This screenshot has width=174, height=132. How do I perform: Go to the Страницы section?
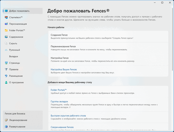tap(23, 63)
